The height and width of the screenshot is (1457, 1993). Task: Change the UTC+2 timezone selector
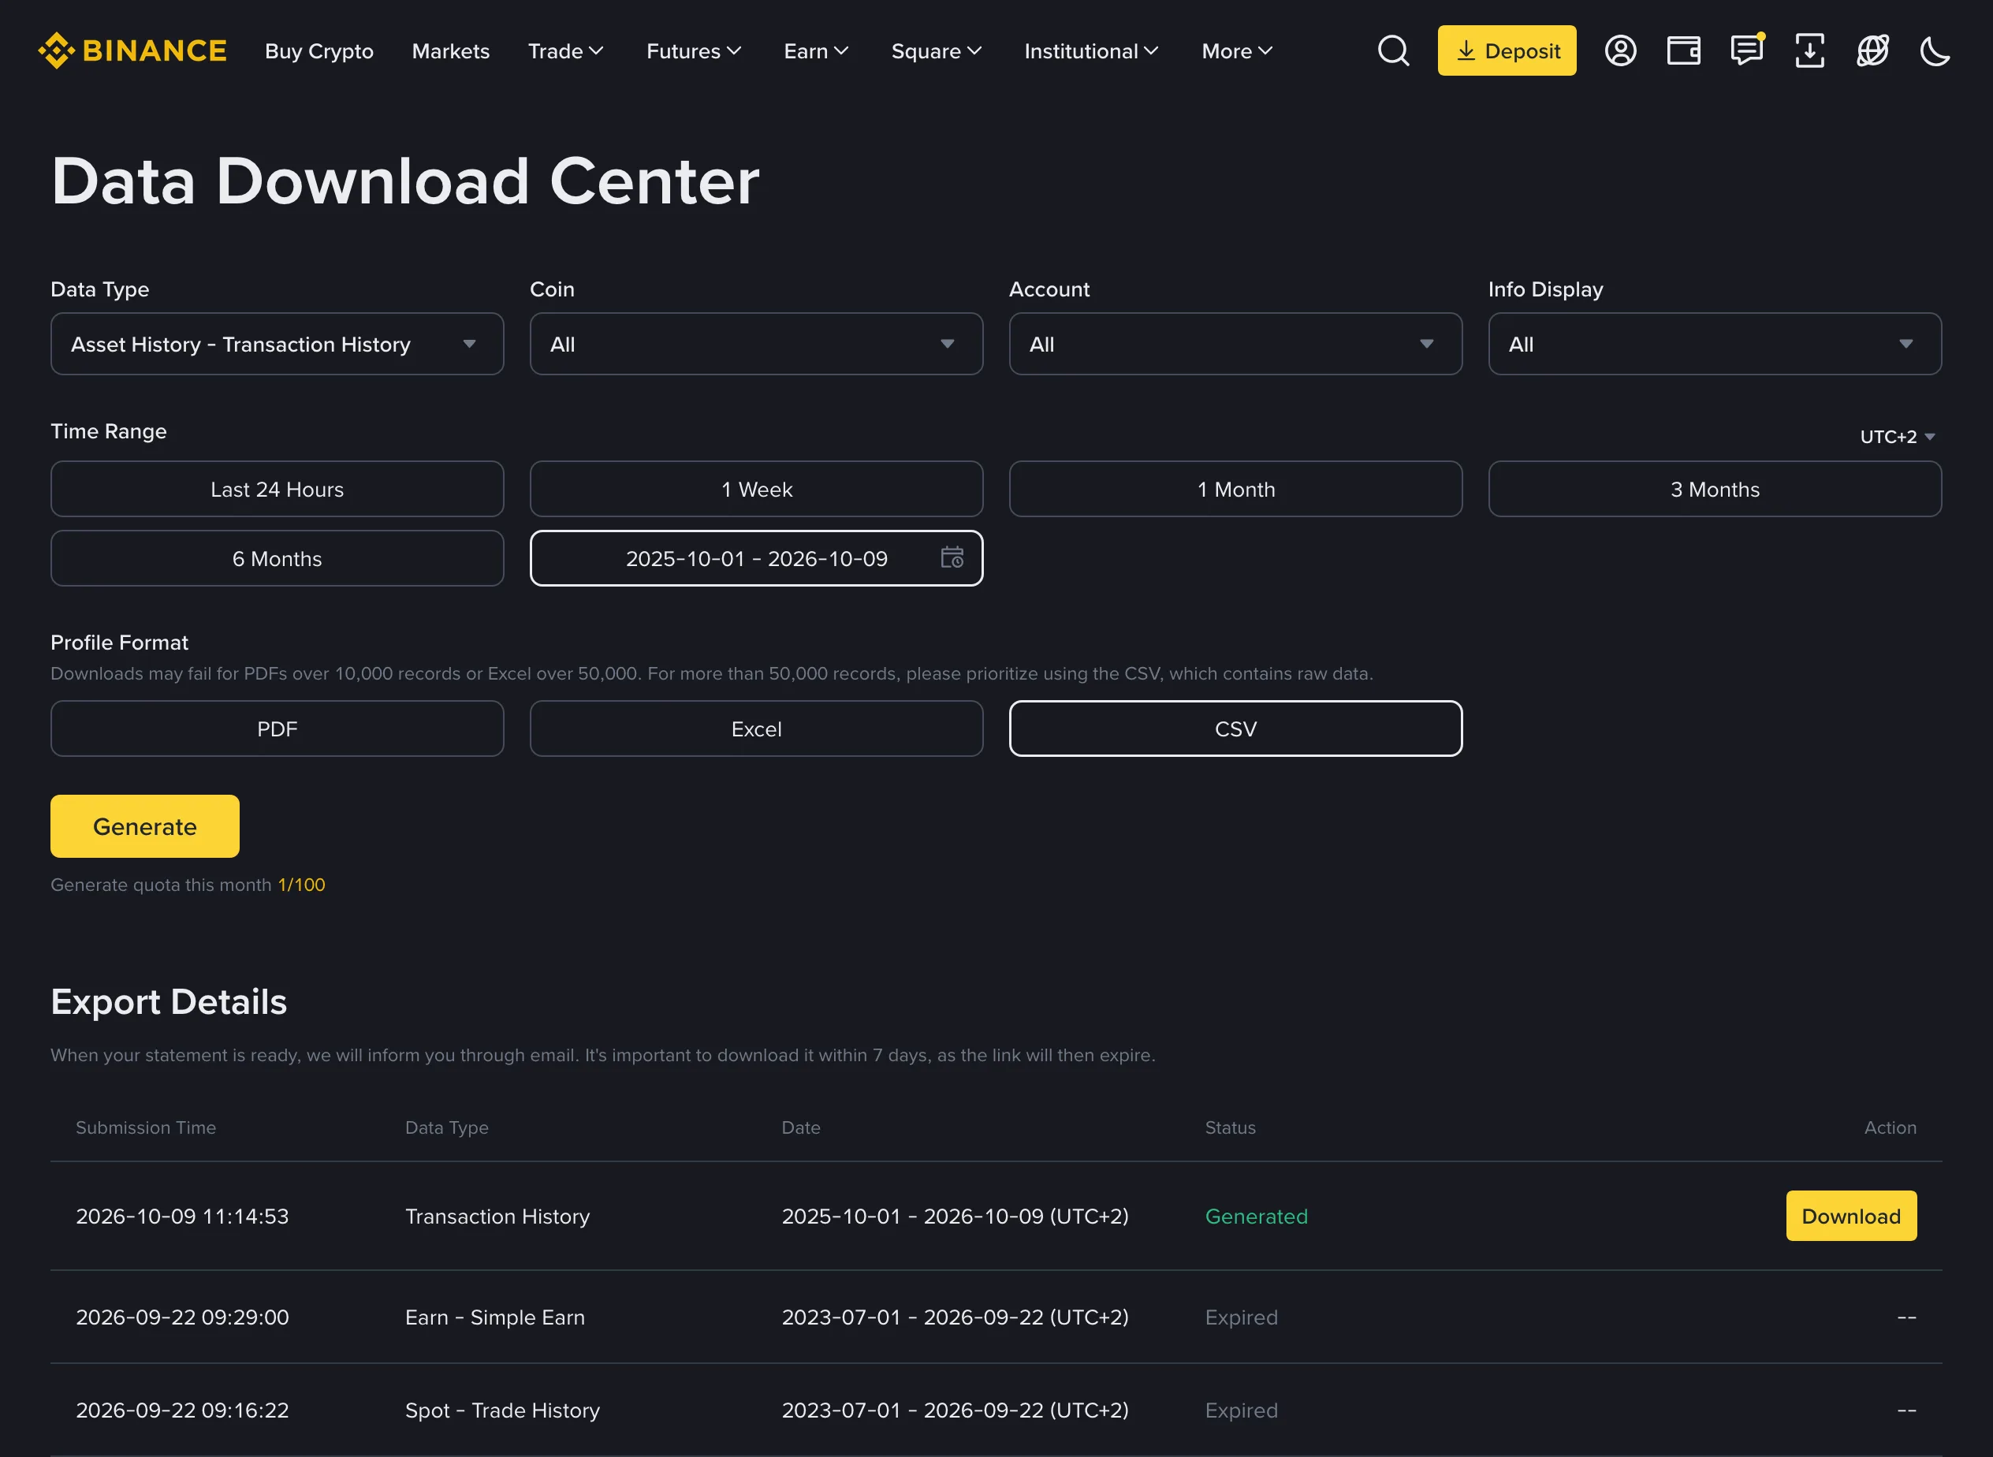(x=1897, y=437)
